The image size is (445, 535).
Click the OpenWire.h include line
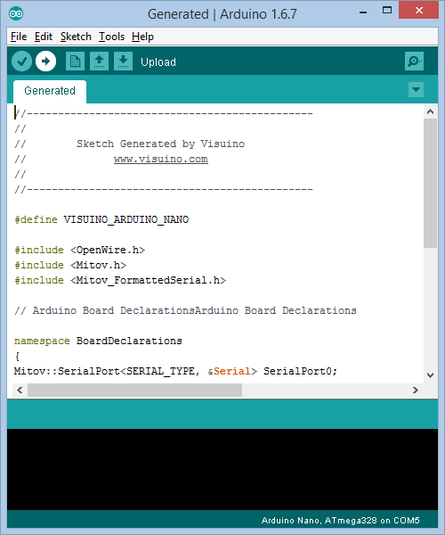80,250
